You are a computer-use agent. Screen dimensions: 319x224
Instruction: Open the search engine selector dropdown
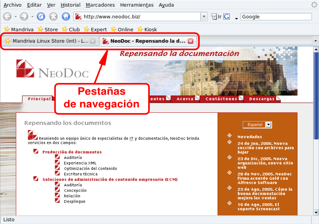(236, 18)
